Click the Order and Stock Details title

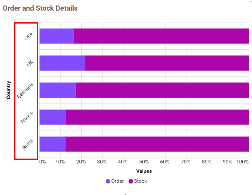click(x=40, y=8)
